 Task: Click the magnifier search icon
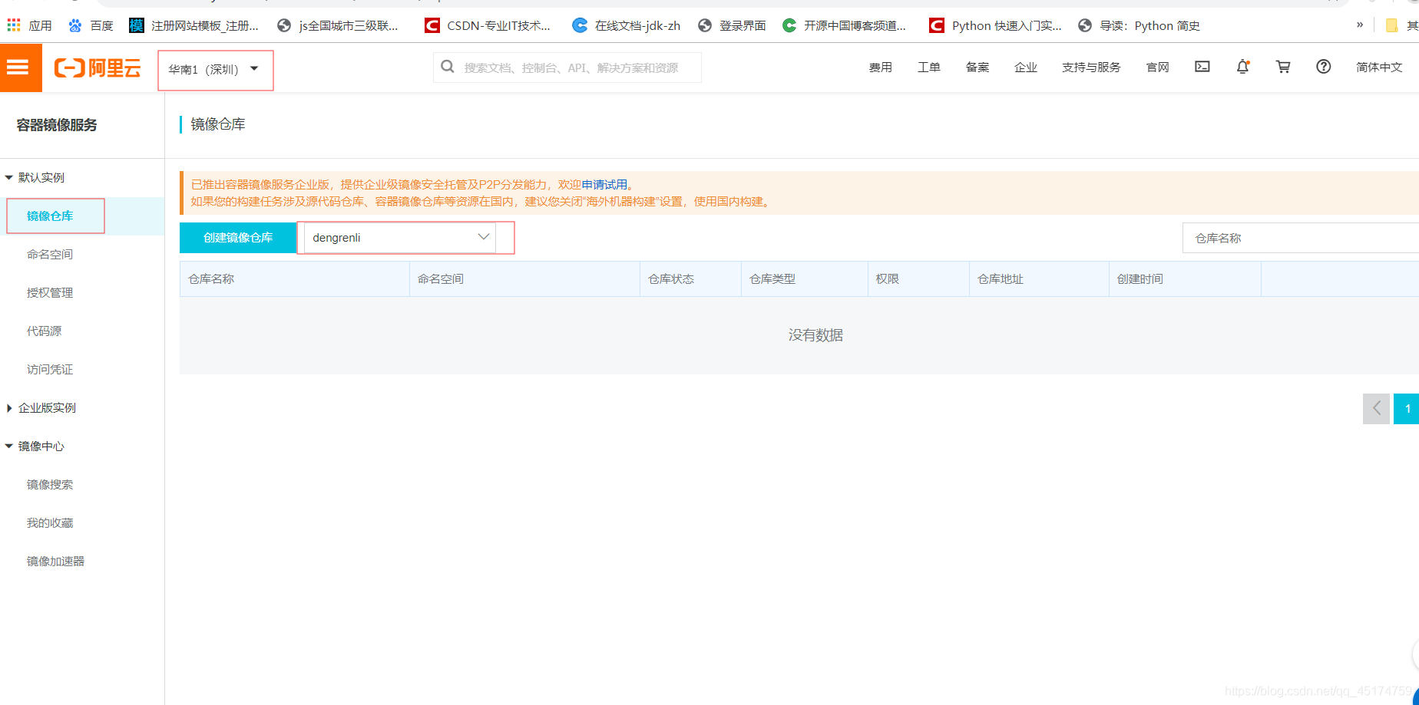click(448, 67)
